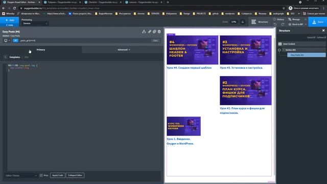This screenshot has width=327, height=184.
Task: Open the Design bookmarks folder
Action: coord(185,14)
